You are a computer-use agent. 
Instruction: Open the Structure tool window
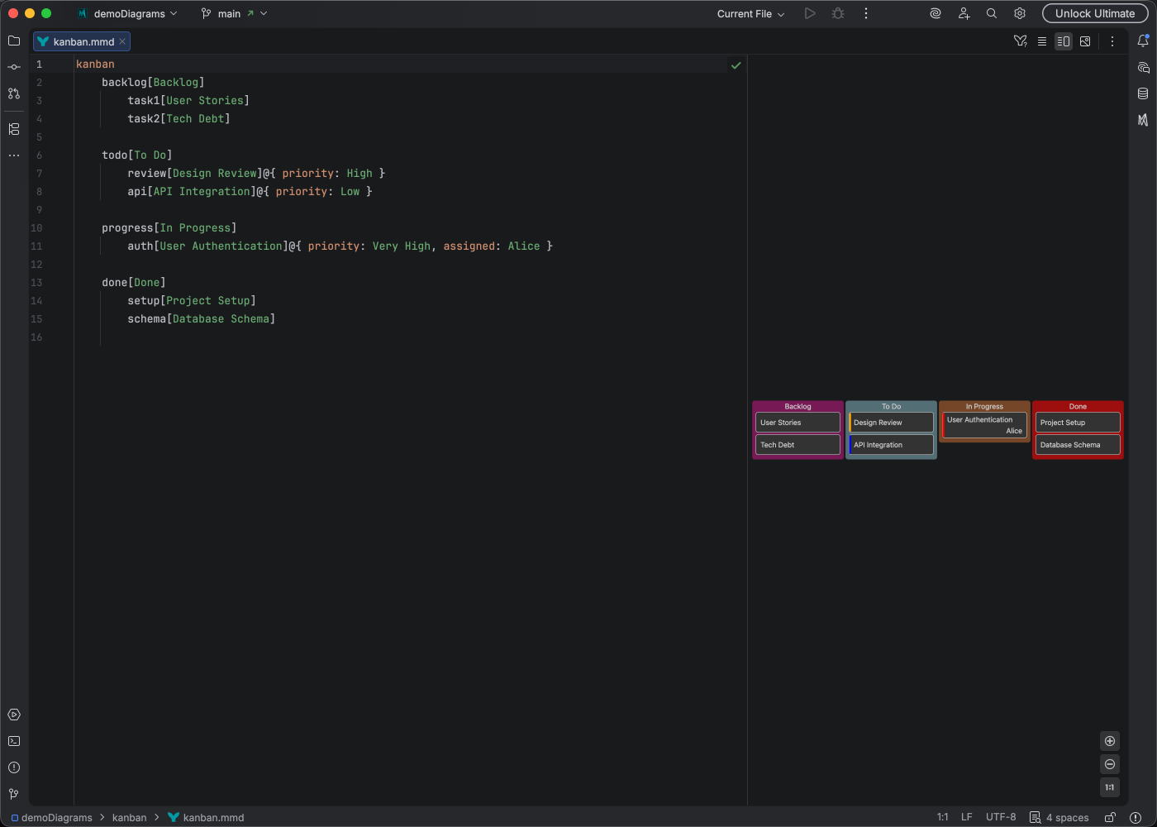click(x=13, y=129)
